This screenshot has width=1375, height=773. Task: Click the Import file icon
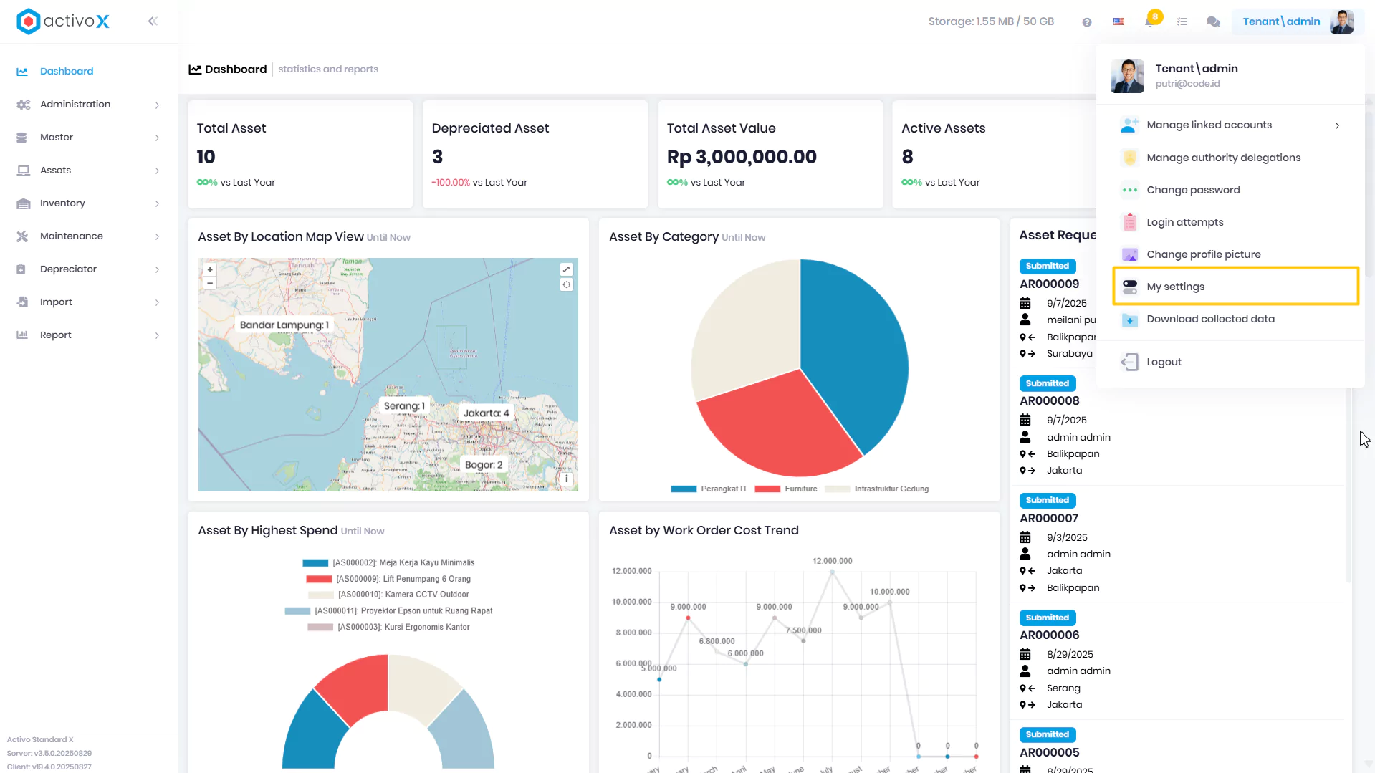click(x=22, y=302)
